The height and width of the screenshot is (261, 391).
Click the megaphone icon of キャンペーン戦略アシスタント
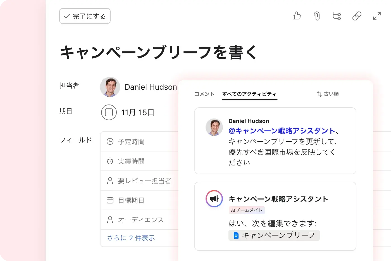[214, 199]
